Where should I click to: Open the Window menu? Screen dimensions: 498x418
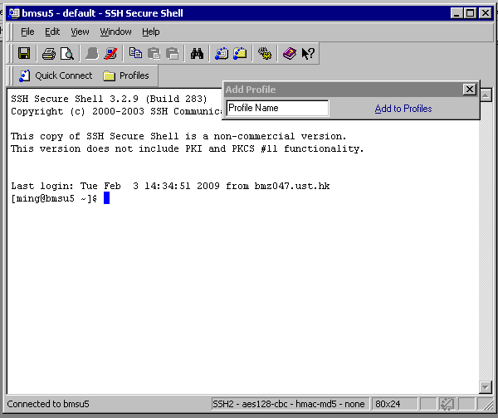115,32
